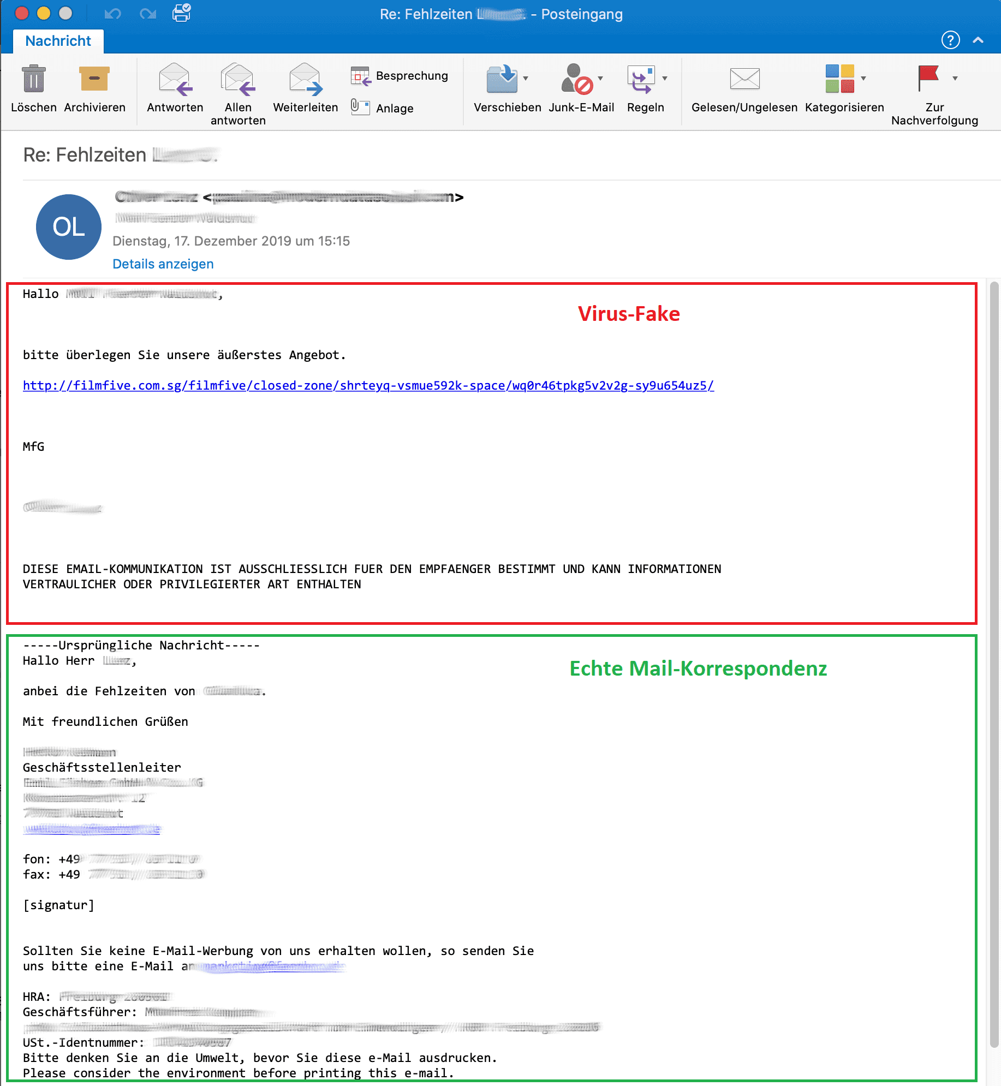Click Details anzeigen link
Screen dimensions: 1001x1086
pos(163,264)
